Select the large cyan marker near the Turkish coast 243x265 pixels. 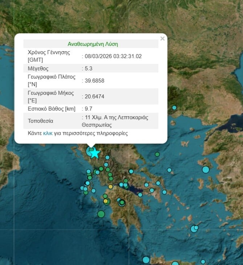click(x=206, y=170)
